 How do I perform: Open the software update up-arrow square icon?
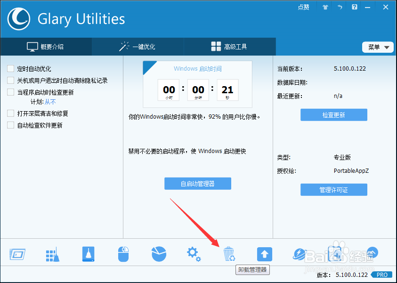pos(265,254)
